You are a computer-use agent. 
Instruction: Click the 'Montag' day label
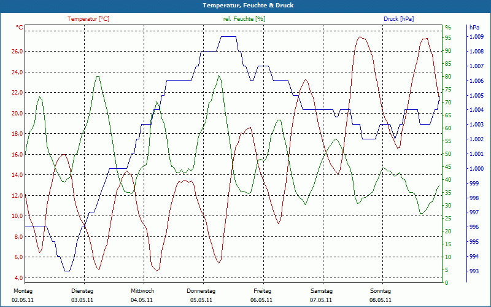[23, 291]
